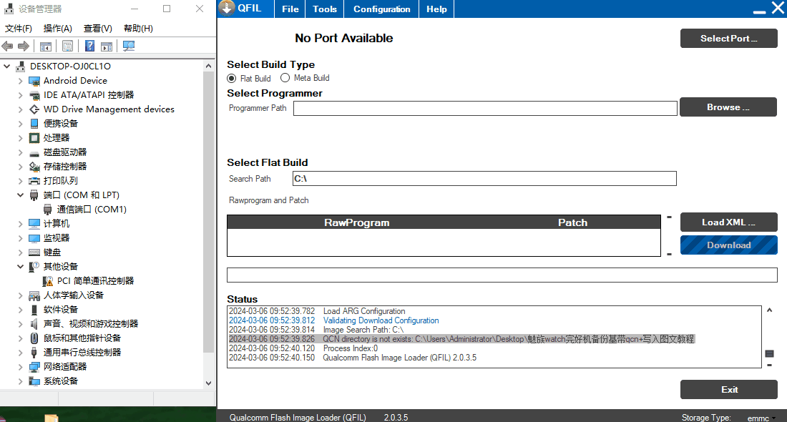
Task: Click the Load XML button
Action: 729,222
